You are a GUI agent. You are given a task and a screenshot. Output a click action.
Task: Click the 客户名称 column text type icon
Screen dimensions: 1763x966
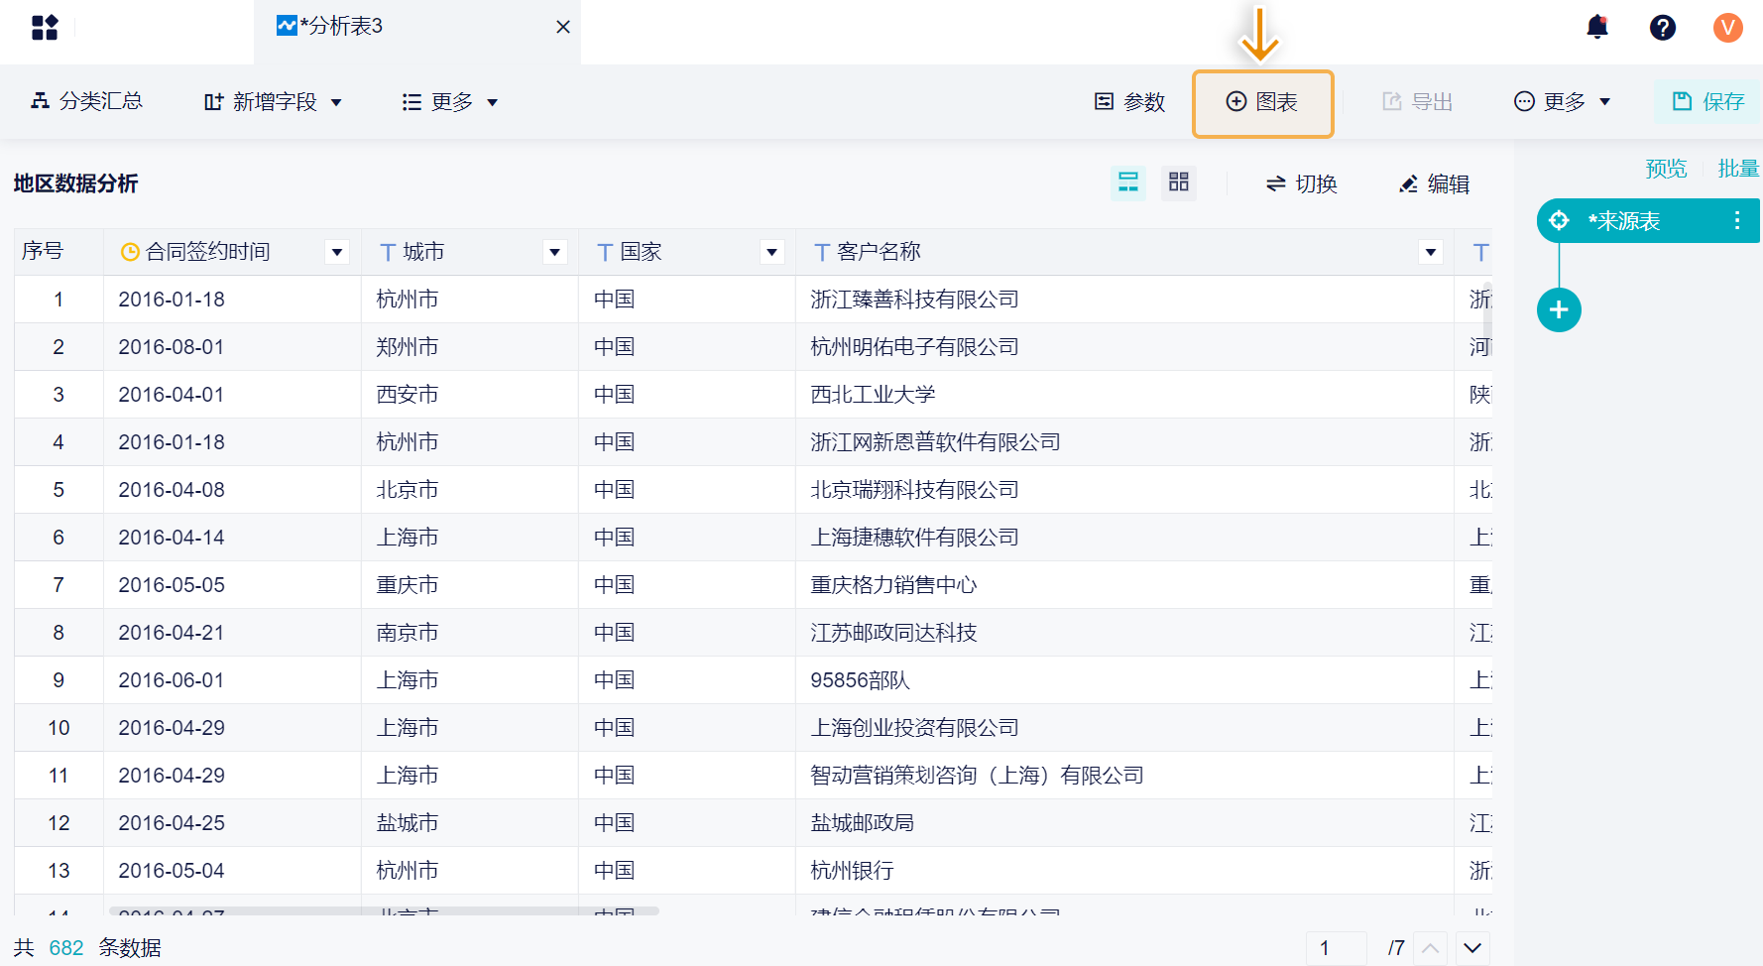point(822,253)
